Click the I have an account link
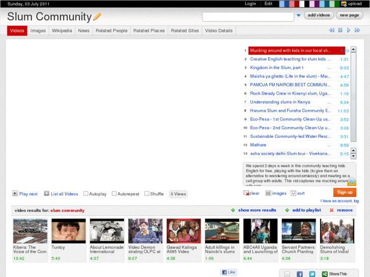The height and width of the screenshot is (277, 370). tap(339, 201)
